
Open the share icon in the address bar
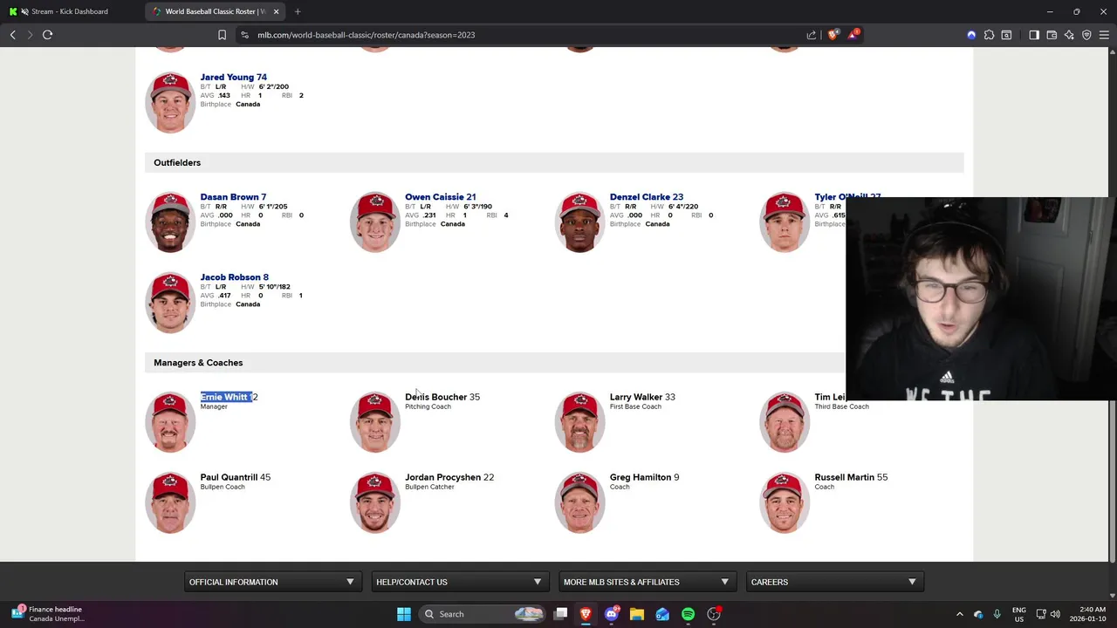[812, 35]
